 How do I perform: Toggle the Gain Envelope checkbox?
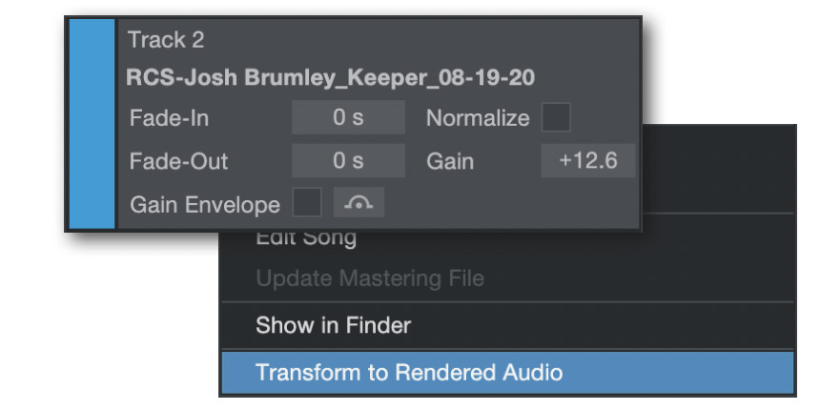coord(307,202)
